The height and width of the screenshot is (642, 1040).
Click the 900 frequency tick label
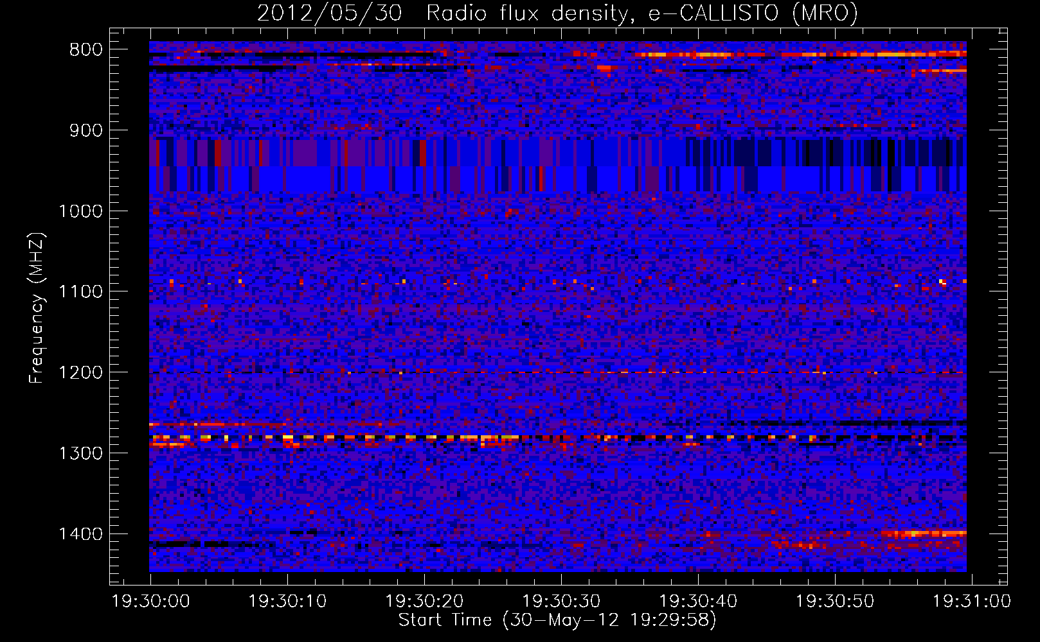86,130
